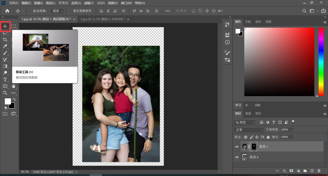The width and height of the screenshot is (328, 176).
Task: Reset default foreground and background colors
Action: tap(6, 108)
